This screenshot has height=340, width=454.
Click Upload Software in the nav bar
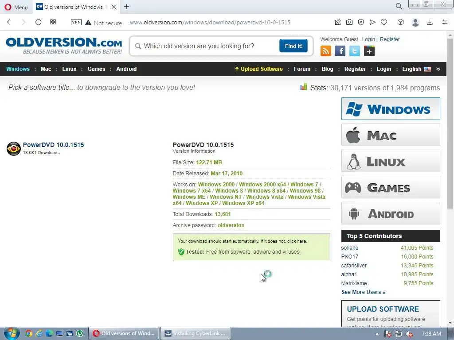pyautogui.click(x=259, y=69)
